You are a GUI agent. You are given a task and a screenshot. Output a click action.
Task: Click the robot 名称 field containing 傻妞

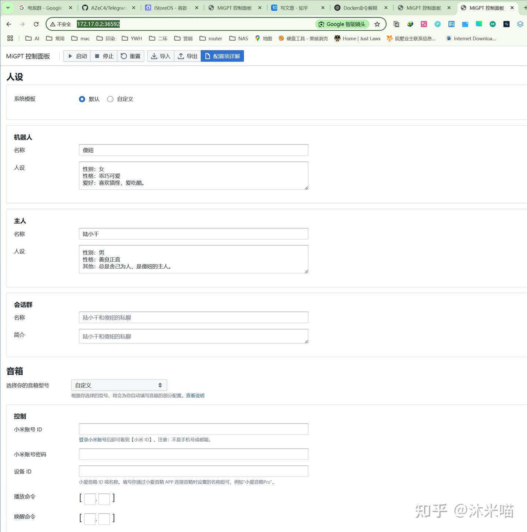(194, 150)
